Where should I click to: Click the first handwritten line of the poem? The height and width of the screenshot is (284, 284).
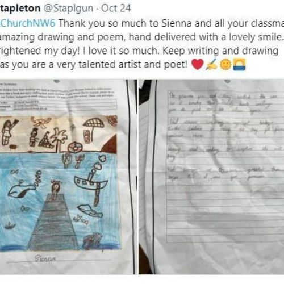click(x=223, y=97)
